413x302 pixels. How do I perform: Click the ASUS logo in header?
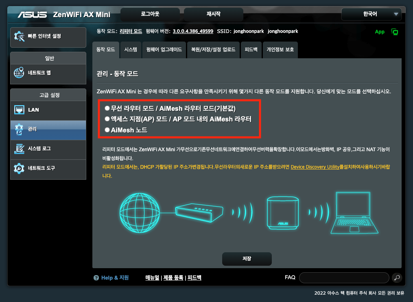[x=32, y=15]
